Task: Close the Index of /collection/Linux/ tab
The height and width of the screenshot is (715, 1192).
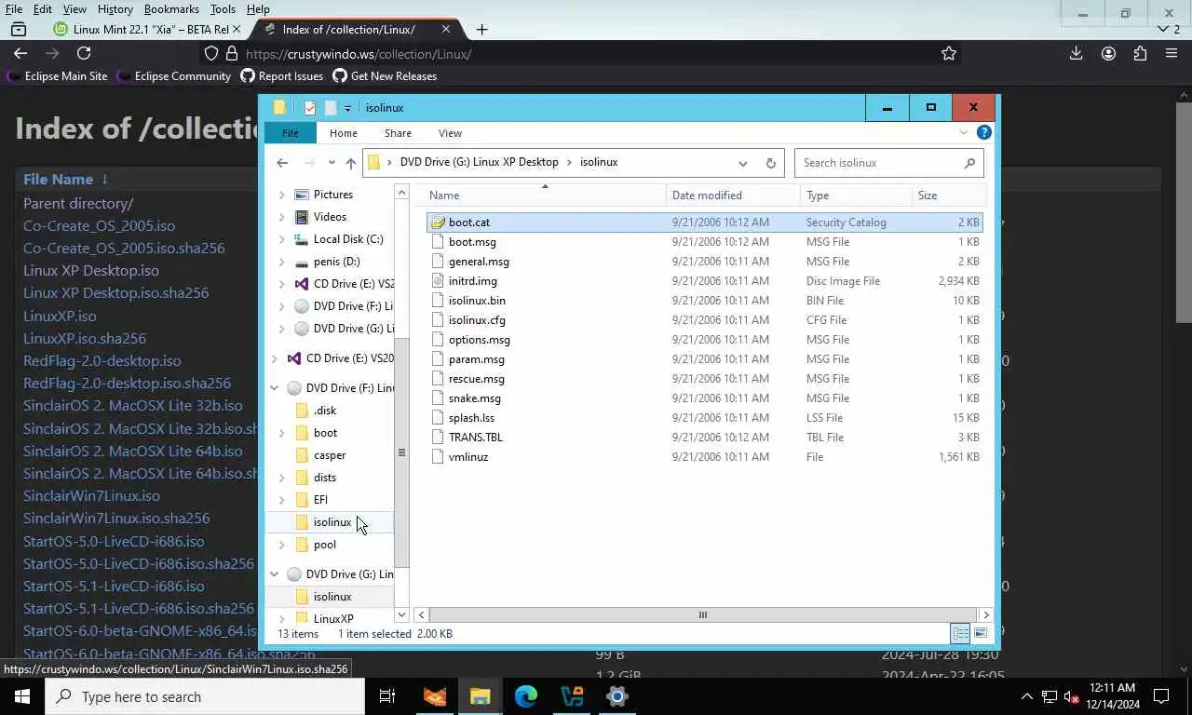Action: click(x=445, y=29)
